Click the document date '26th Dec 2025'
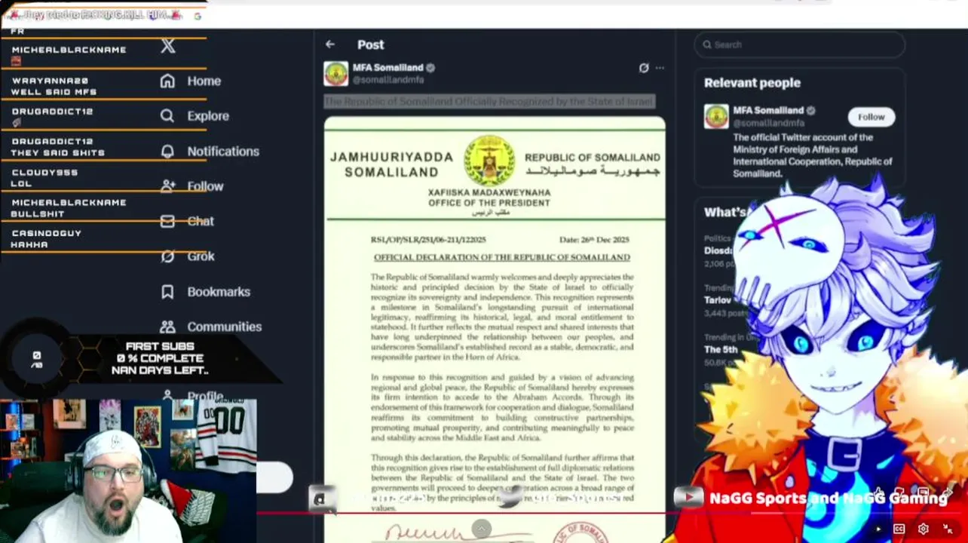 pyautogui.click(x=594, y=239)
